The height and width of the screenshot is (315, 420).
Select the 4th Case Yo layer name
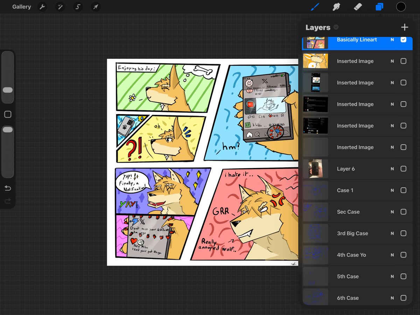pos(351,255)
